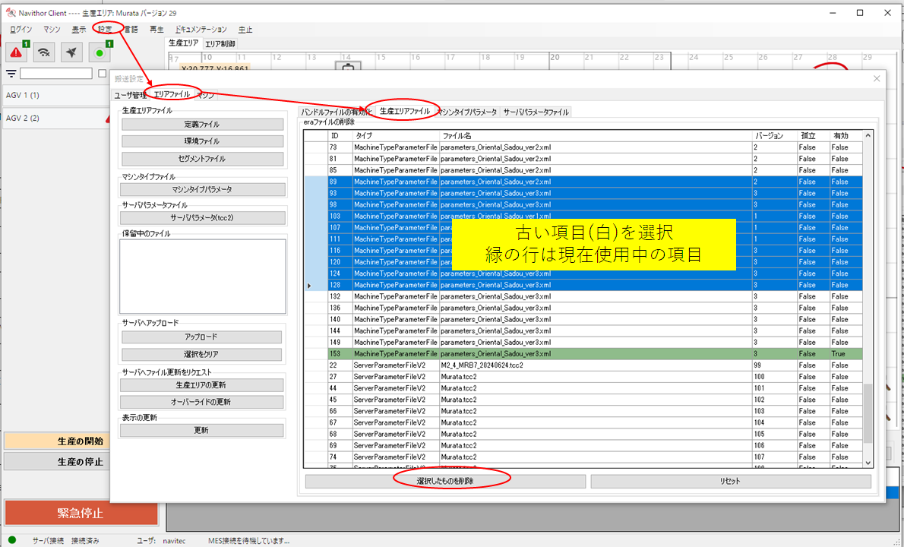Toggle the checkbox next to the filter field
The width and height of the screenshot is (904, 547).
102,74
